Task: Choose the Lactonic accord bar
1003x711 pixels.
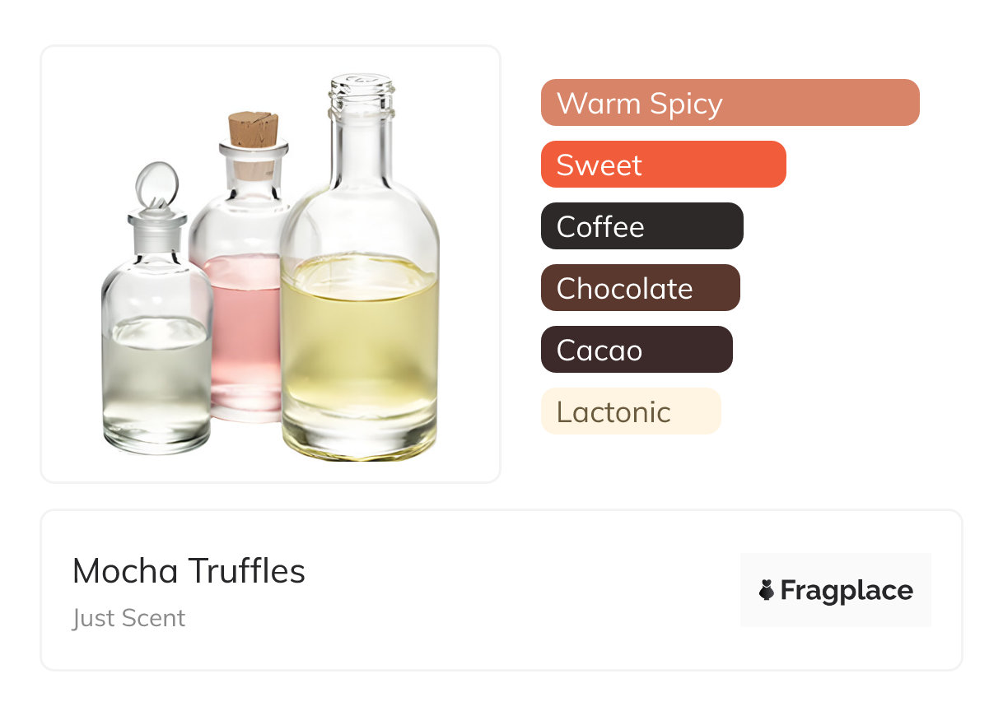Action: pos(630,411)
